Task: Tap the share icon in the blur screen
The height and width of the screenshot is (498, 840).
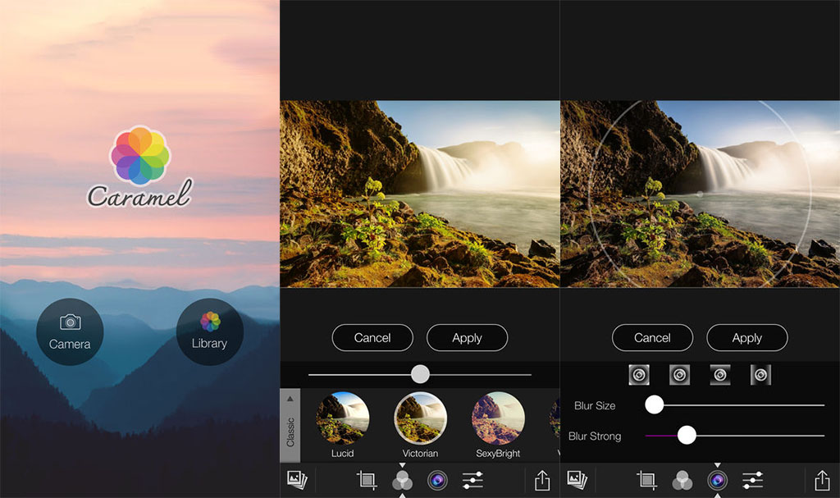Action: point(822,481)
